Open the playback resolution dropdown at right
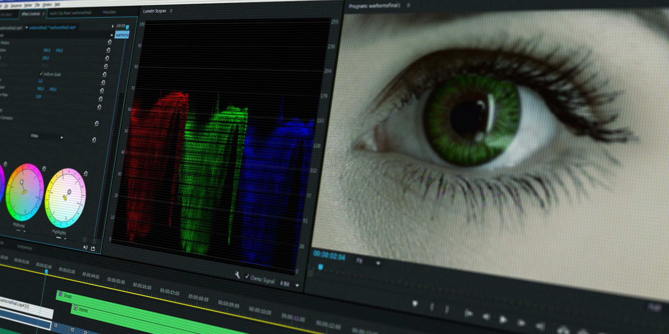 655,307
